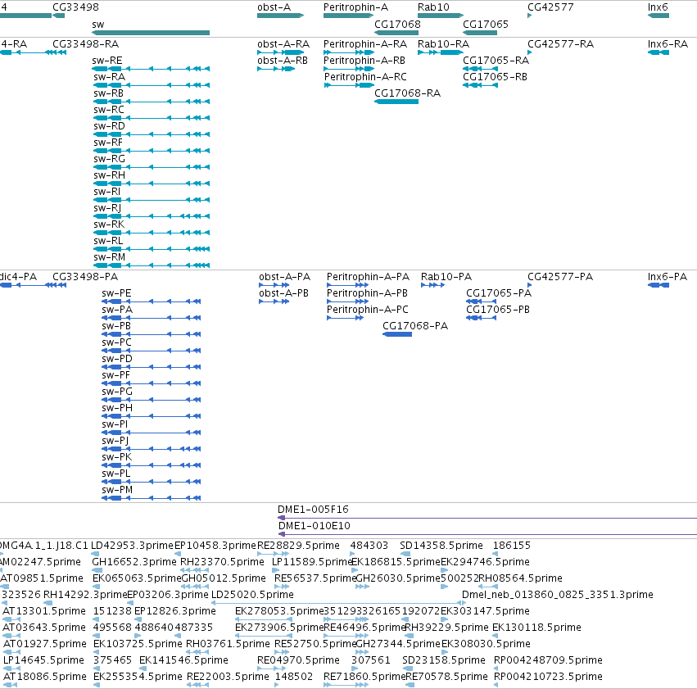Click the Rab10-RA transcript
Image resolution: width=697 pixels, height=689 pixels.
click(441, 52)
